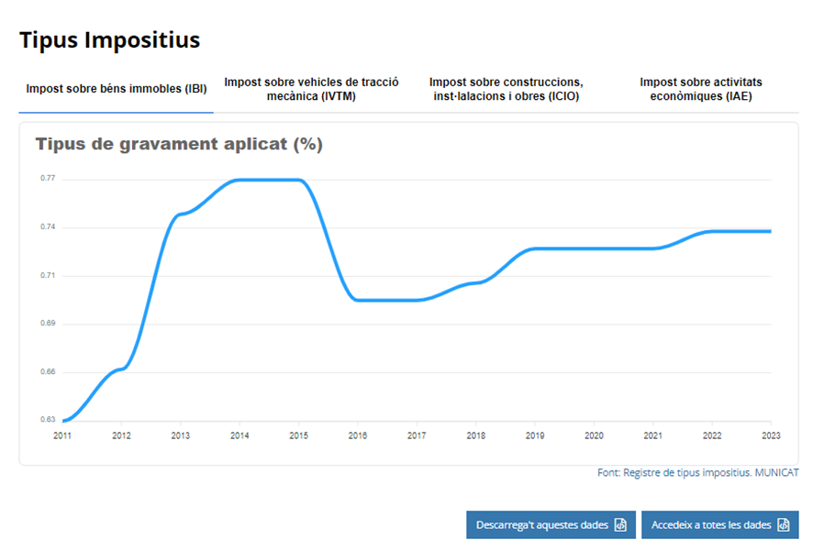Click the file icon on Descarrega't aquestes dades
The width and height of the screenshot is (813, 551).
(x=620, y=525)
